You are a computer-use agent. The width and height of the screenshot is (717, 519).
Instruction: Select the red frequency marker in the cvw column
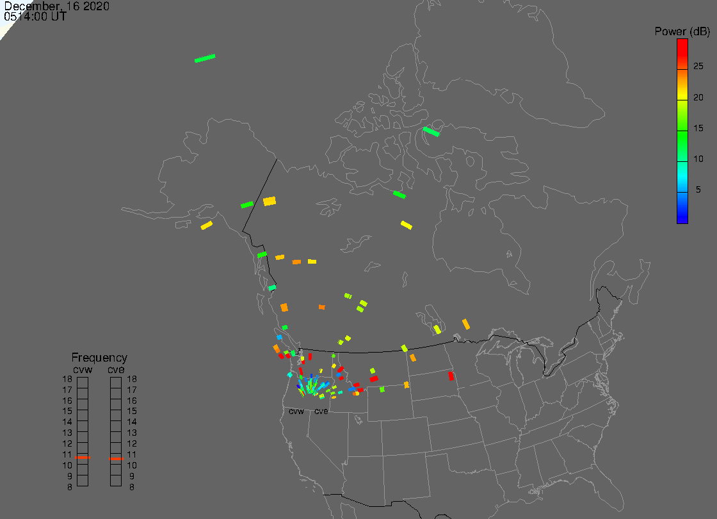(83, 458)
